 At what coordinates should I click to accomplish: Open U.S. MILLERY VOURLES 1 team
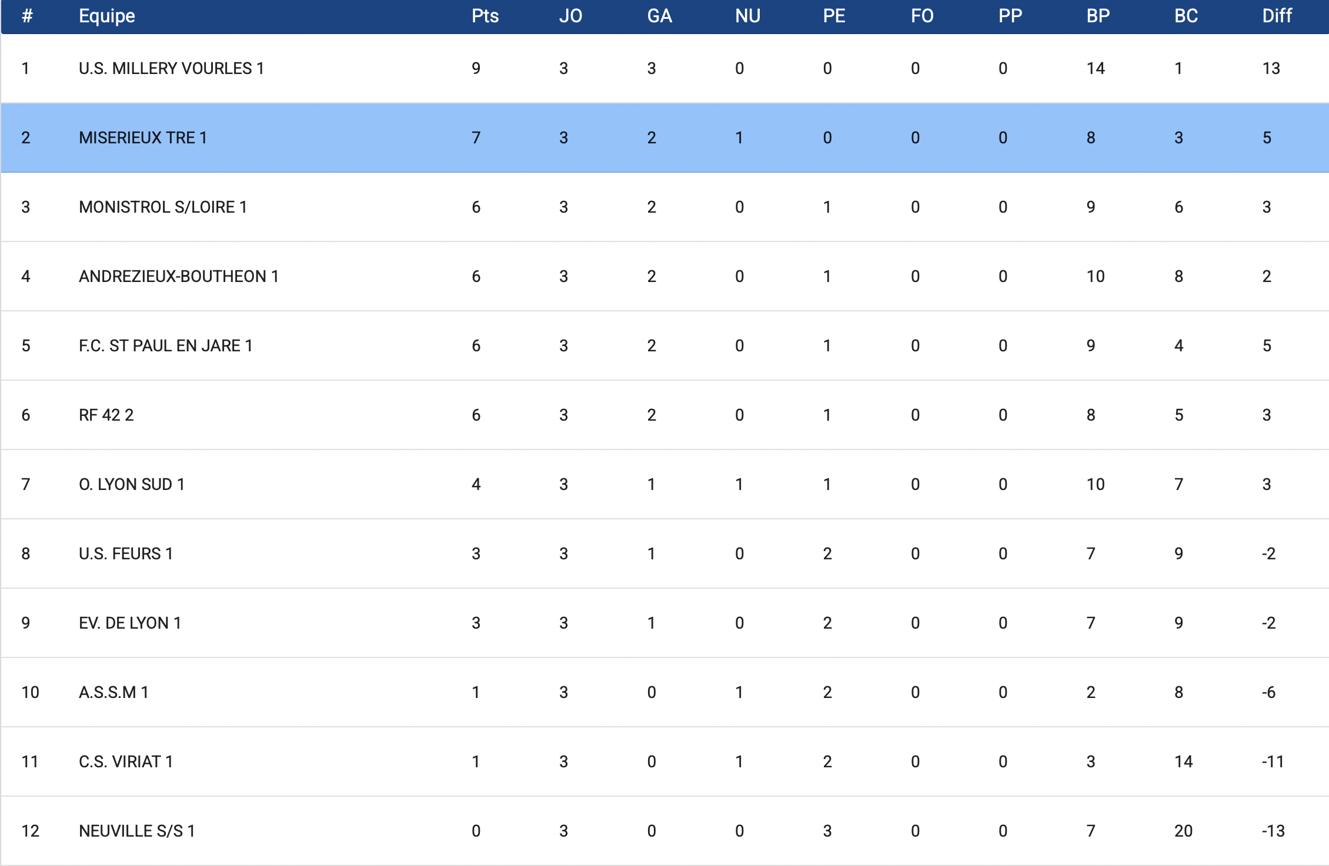171,69
